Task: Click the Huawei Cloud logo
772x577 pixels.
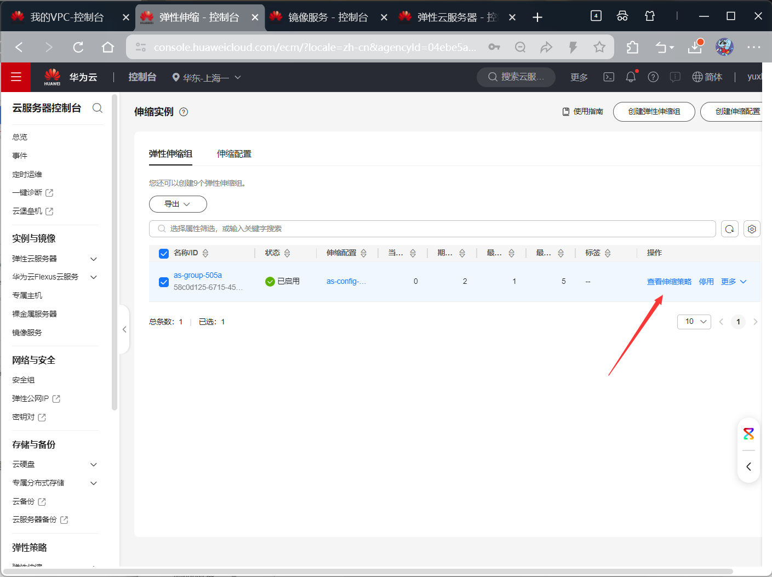Action: 53,77
